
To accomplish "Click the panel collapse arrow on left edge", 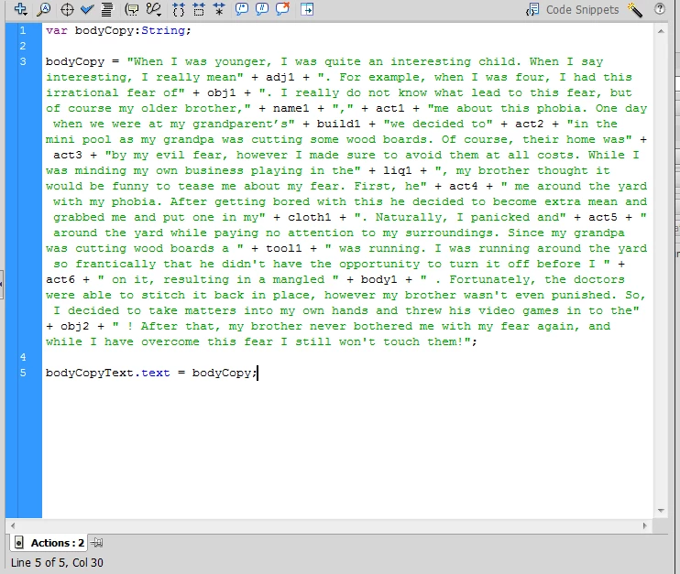I will click(2, 284).
